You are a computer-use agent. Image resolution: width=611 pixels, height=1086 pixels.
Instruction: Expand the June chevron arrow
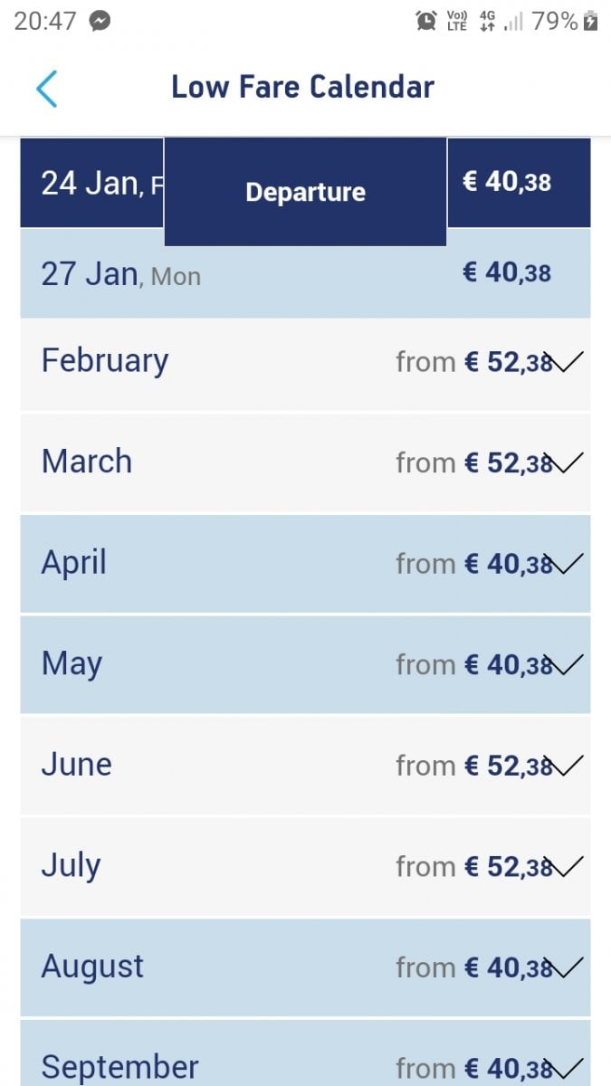point(568,767)
